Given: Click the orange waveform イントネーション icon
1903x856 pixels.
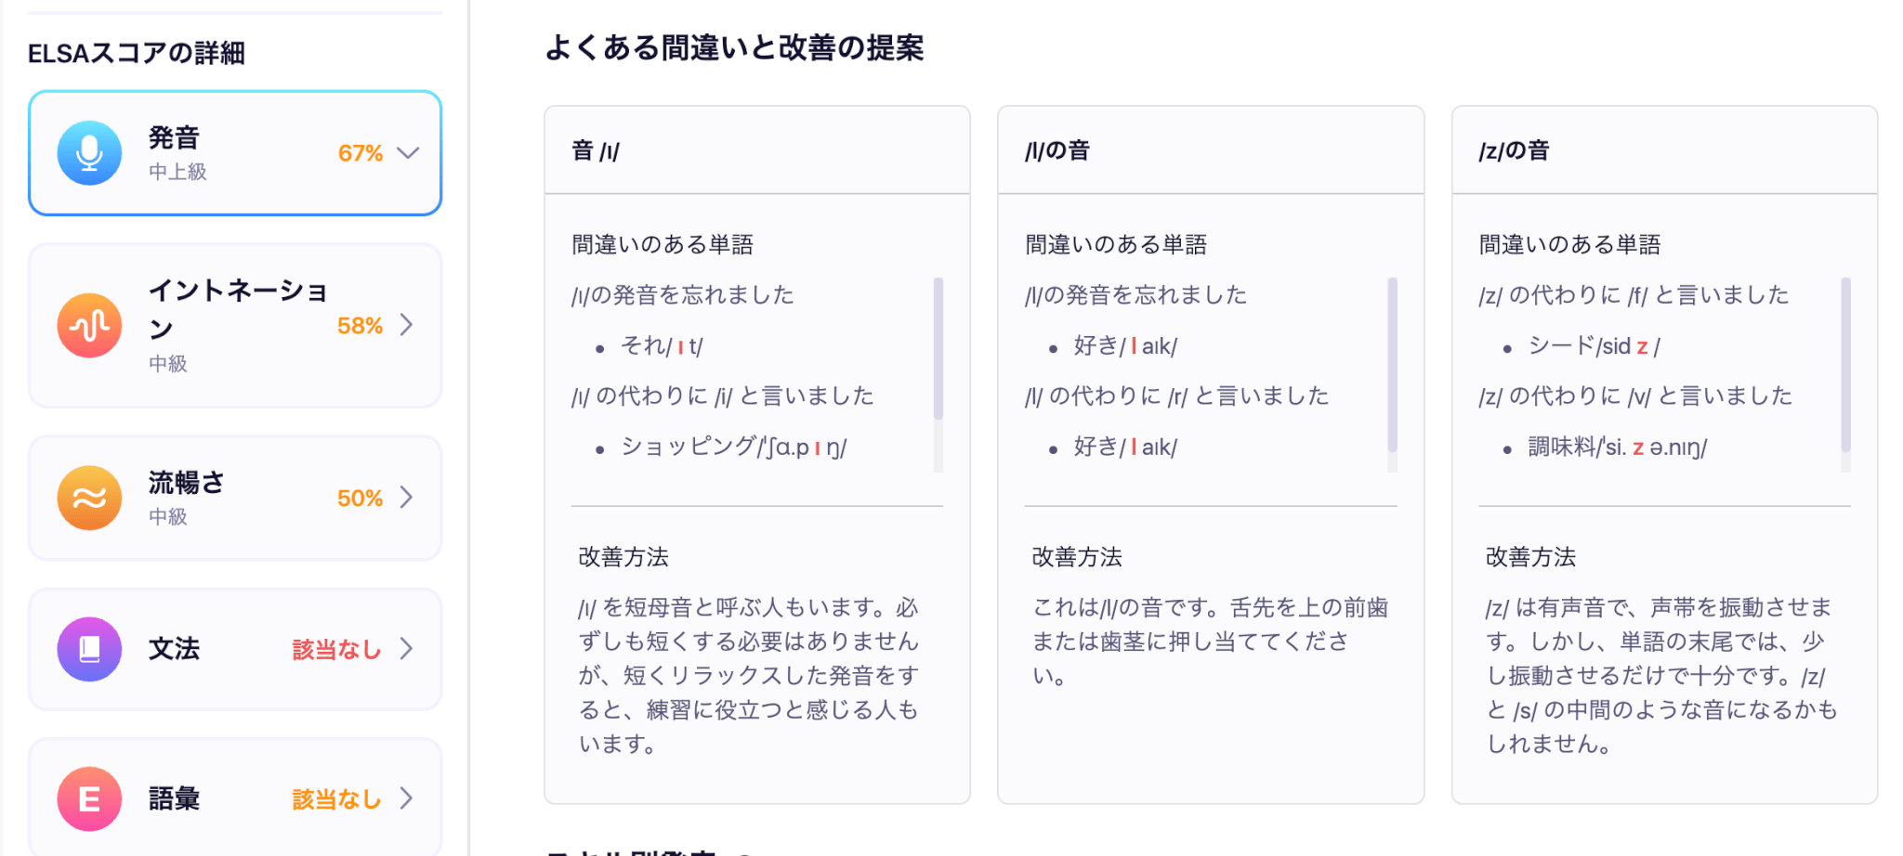Looking at the screenshot, I should point(89,326).
